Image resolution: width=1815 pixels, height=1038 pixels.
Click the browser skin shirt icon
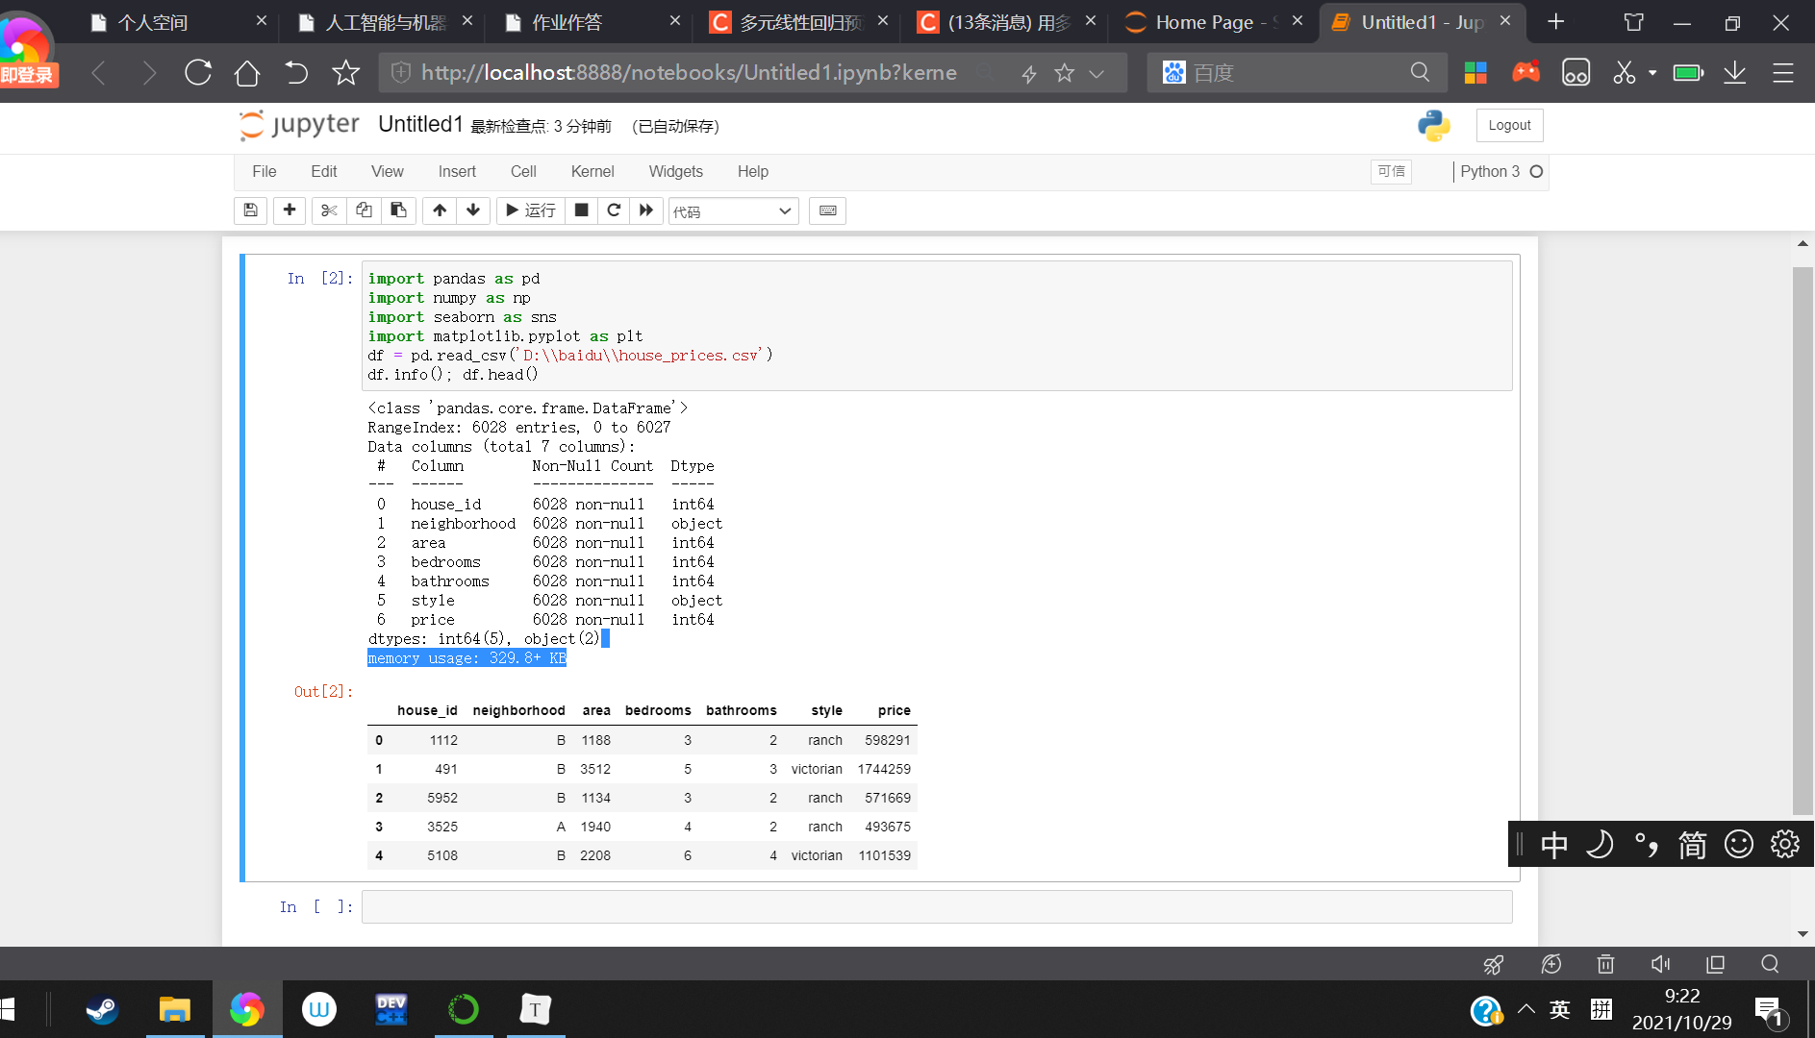1633,21
